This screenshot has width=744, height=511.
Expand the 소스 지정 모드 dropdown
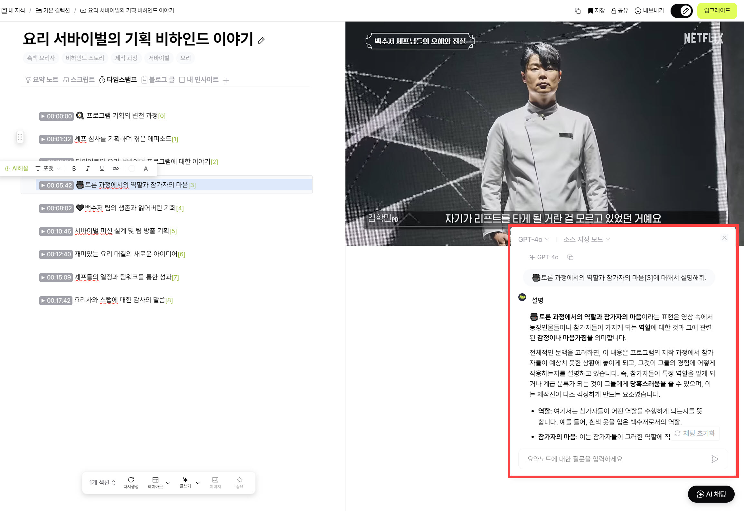coord(586,240)
